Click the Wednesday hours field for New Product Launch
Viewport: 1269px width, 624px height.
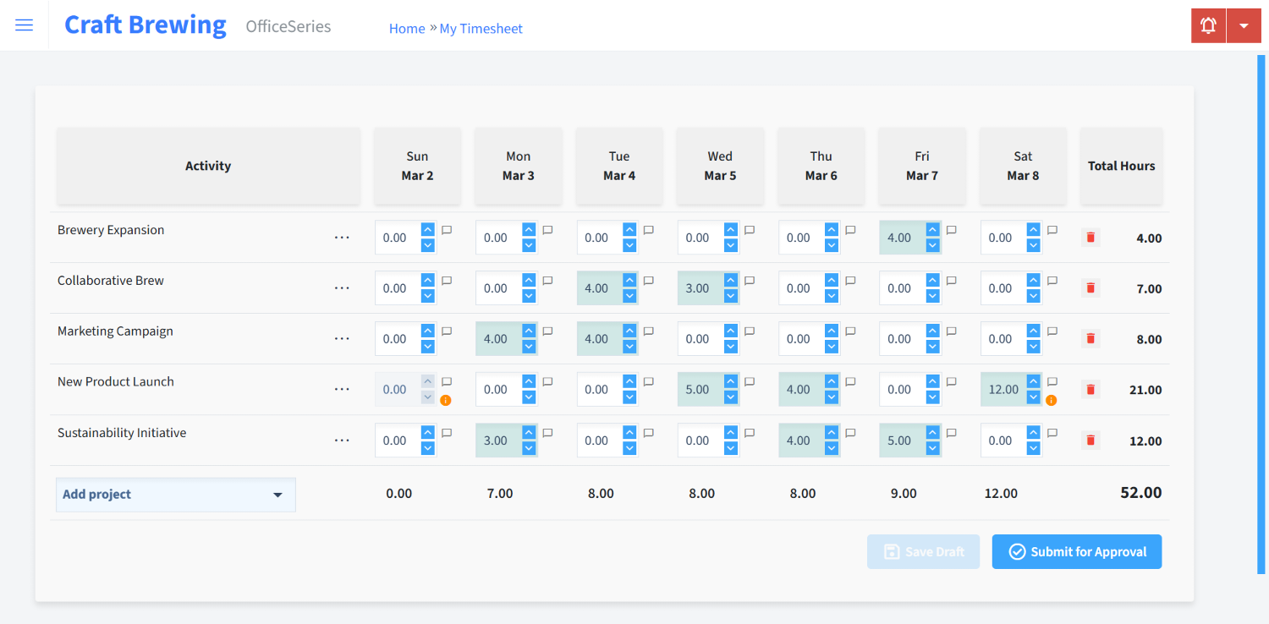(x=698, y=389)
